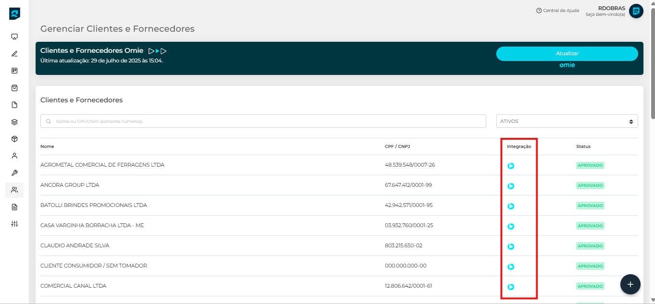Click the single user sidebar icon
Image resolution: width=655 pixels, height=304 pixels.
tap(14, 156)
